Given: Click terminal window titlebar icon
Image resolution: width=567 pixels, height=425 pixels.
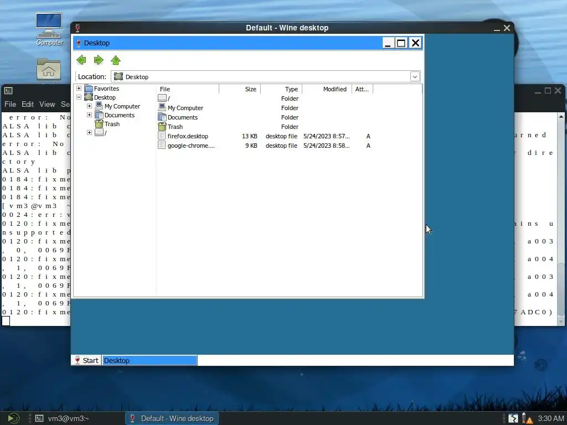Looking at the screenshot, I should tap(8, 90).
